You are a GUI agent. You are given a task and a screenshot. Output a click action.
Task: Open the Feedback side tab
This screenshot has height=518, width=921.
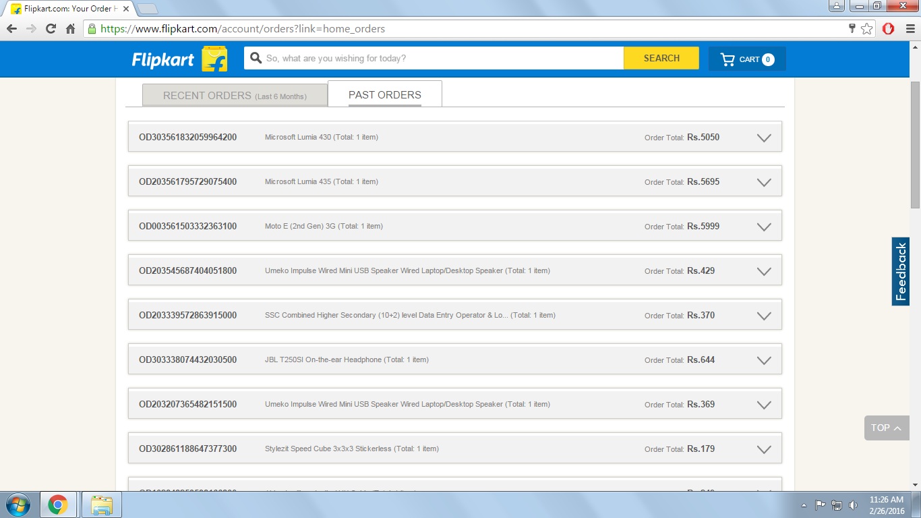(x=901, y=271)
